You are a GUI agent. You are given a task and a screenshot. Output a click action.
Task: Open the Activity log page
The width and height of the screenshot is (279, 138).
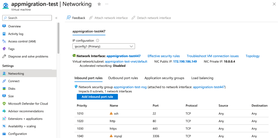(x=16, y=34)
